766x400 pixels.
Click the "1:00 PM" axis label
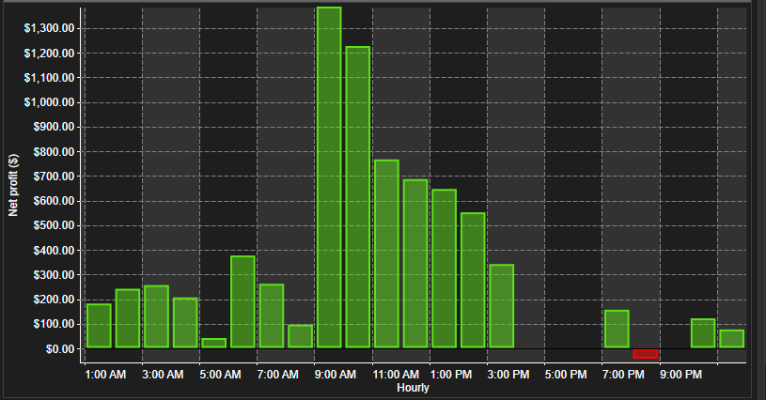tap(451, 375)
